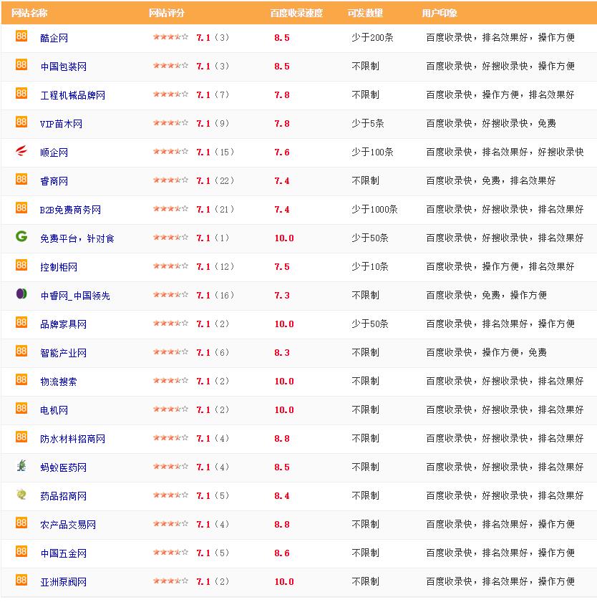The height and width of the screenshot is (602, 597).
Task: Open the VIP苗木网 link
Action: click(61, 124)
